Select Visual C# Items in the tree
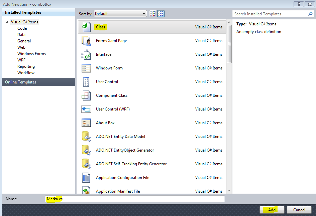This screenshot has width=316, height=216. [x=24, y=22]
